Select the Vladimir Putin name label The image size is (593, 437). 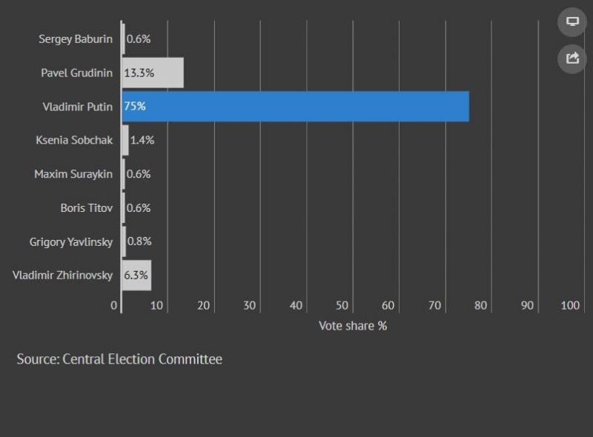pos(78,107)
